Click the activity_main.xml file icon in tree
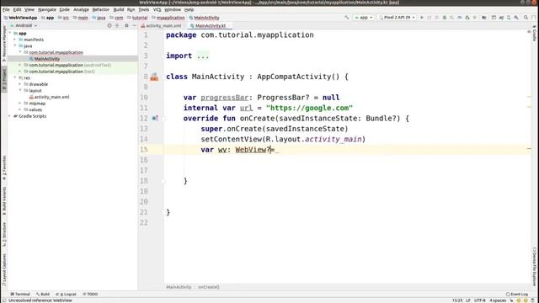This screenshot has height=303, width=539. 31,97
